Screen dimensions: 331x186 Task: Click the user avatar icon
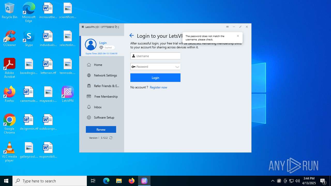pyautogui.click(x=91, y=45)
